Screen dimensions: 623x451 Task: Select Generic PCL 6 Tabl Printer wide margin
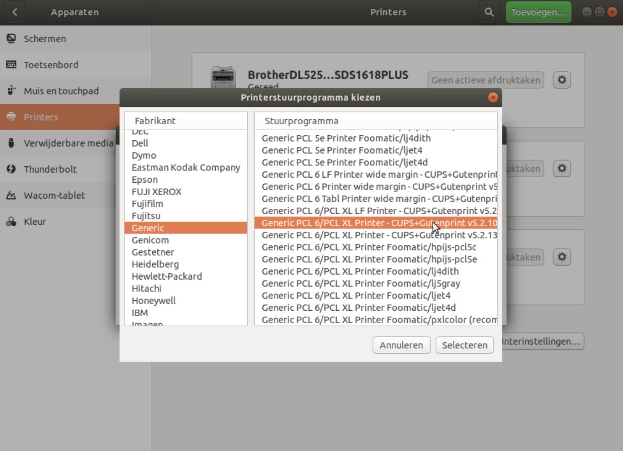point(376,199)
